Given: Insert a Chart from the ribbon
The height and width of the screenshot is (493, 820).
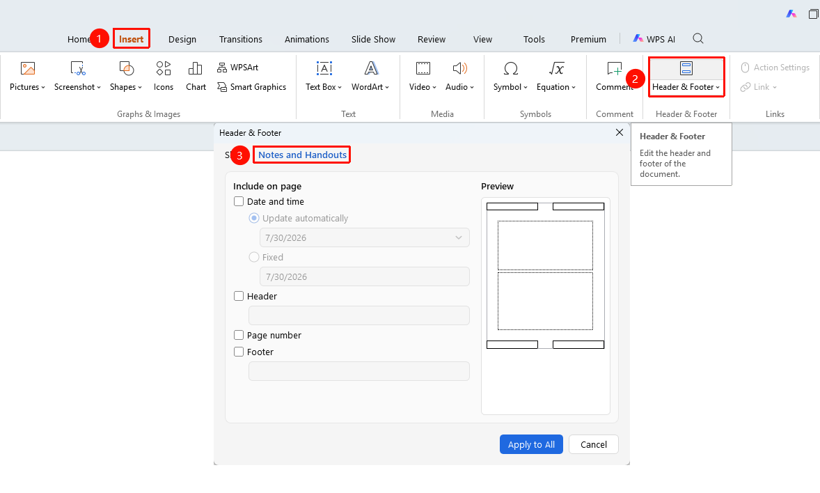Looking at the screenshot, I should point(196,77).
